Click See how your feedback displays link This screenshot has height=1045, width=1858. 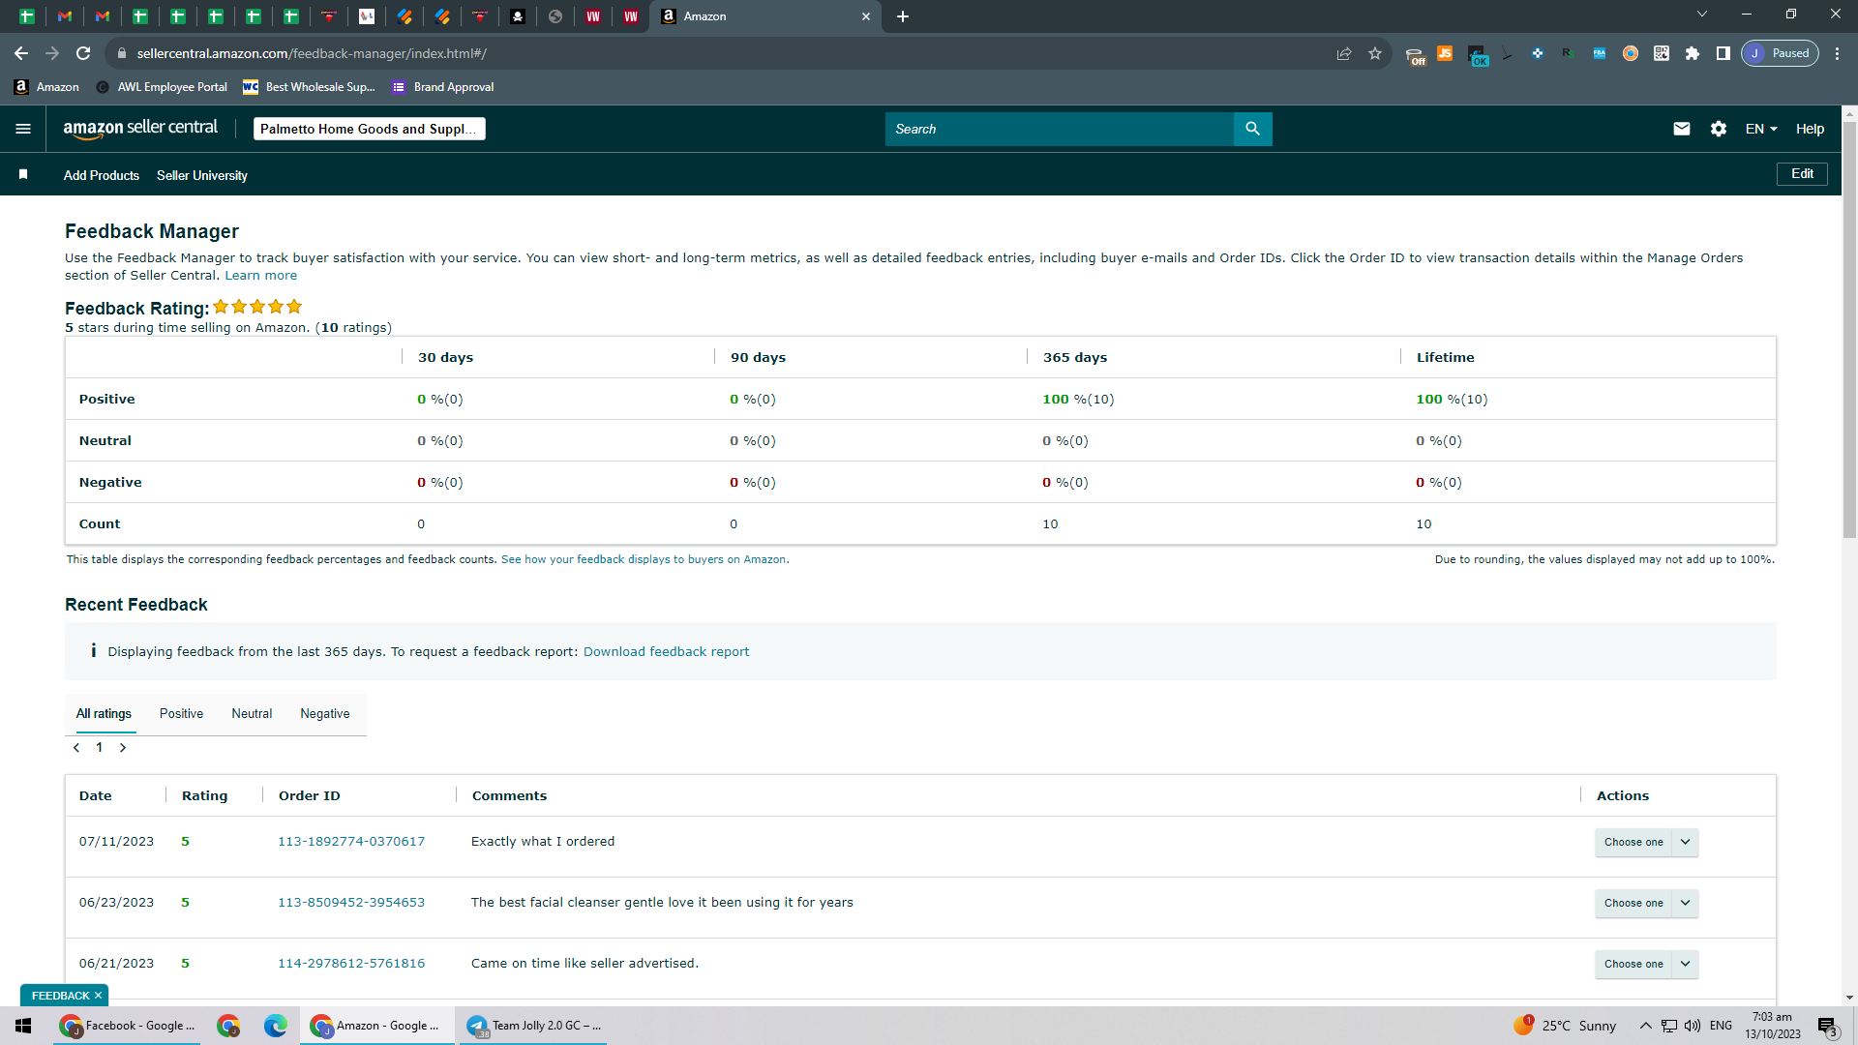(x=644, y=559)
